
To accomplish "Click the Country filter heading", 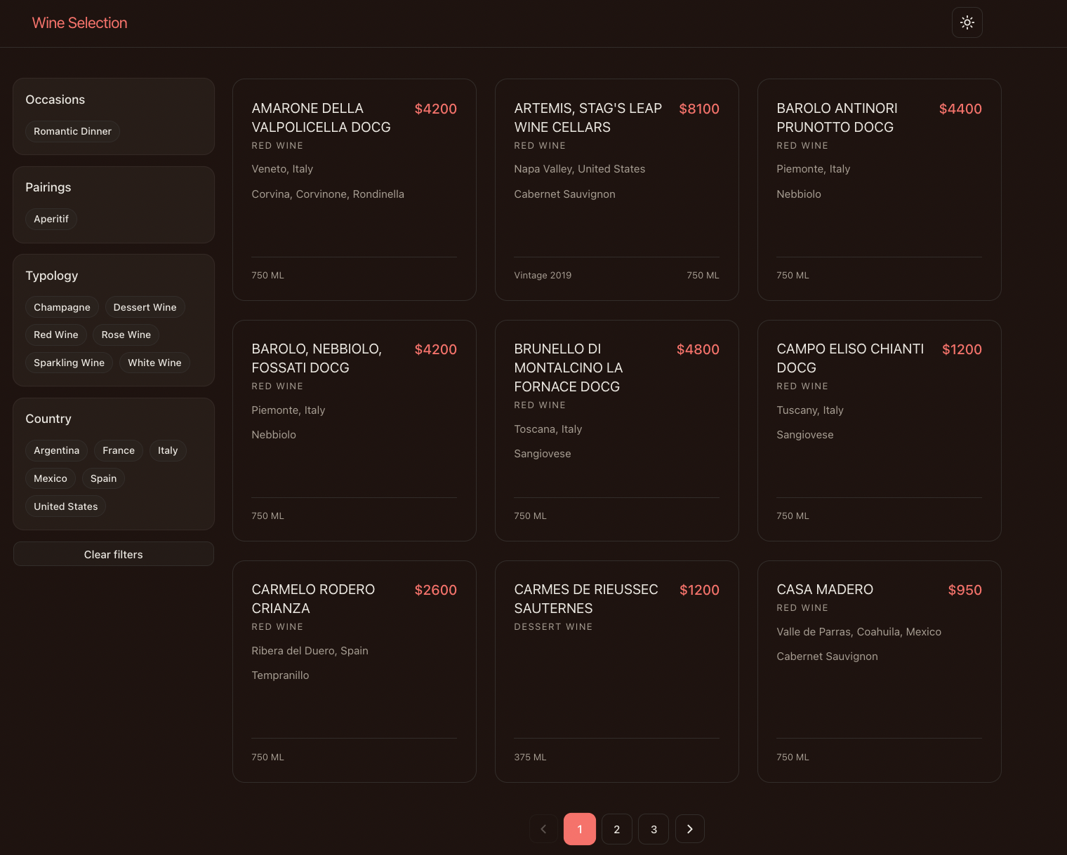I will coord(48,419).
